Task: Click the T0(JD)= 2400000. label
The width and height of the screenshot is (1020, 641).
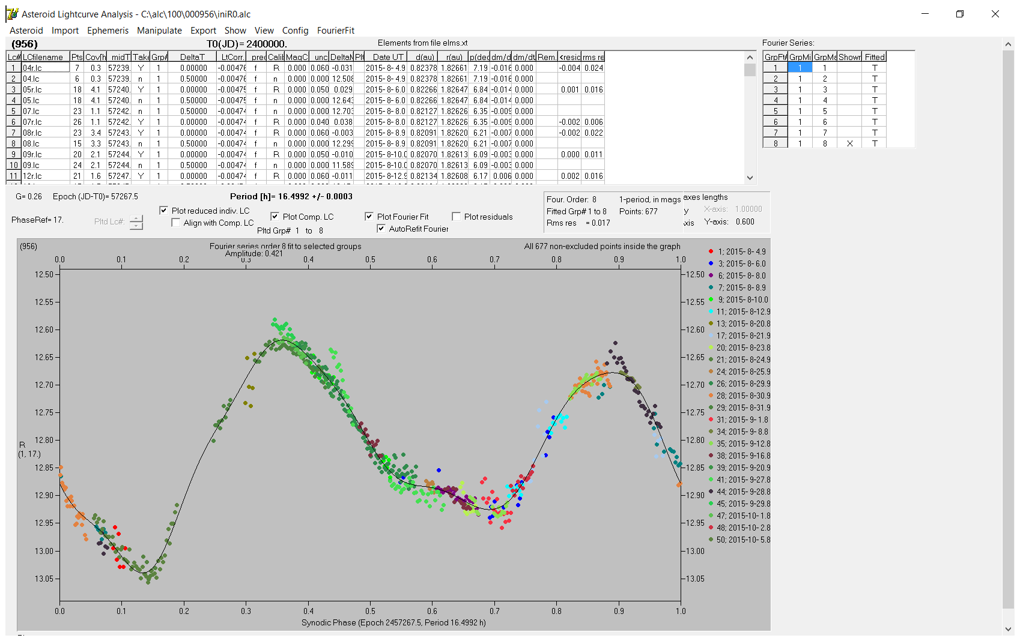Action: pos(247,44)
